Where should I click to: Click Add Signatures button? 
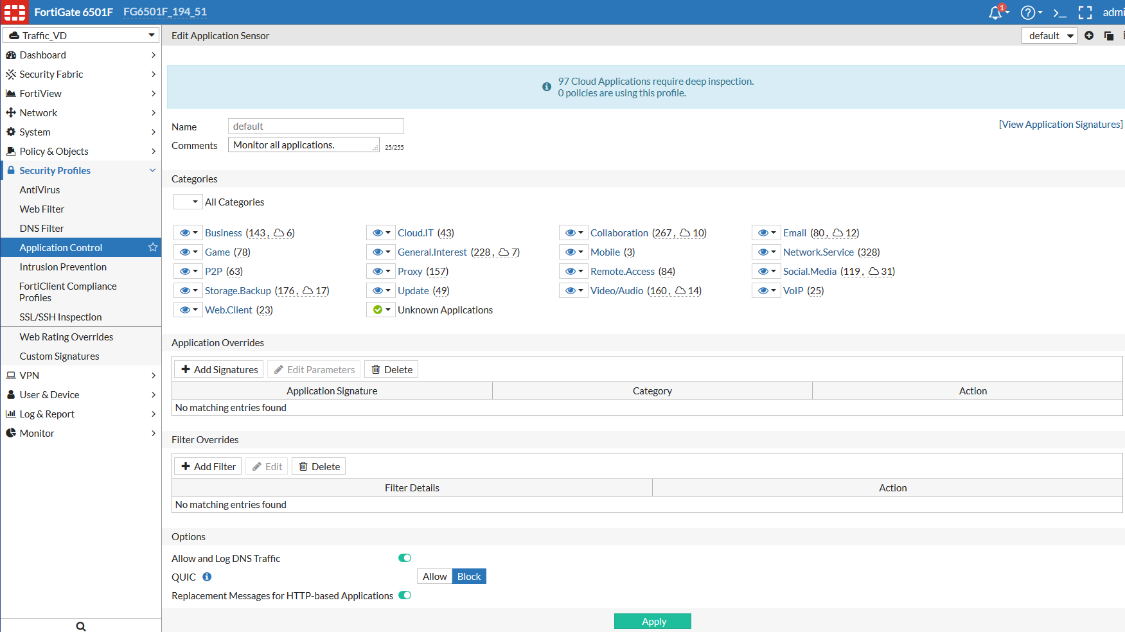219,369
